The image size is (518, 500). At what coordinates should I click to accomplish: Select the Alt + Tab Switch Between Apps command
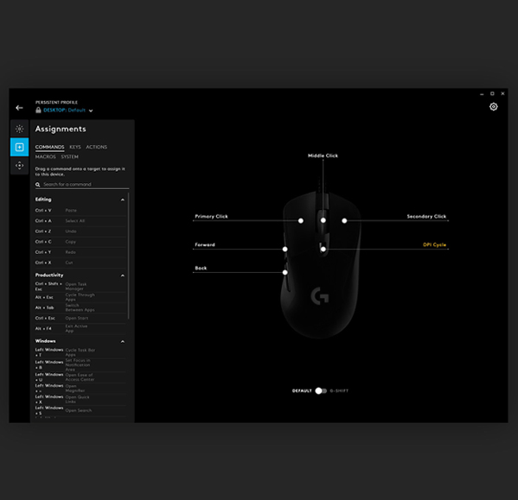click(x=80, y=307)
